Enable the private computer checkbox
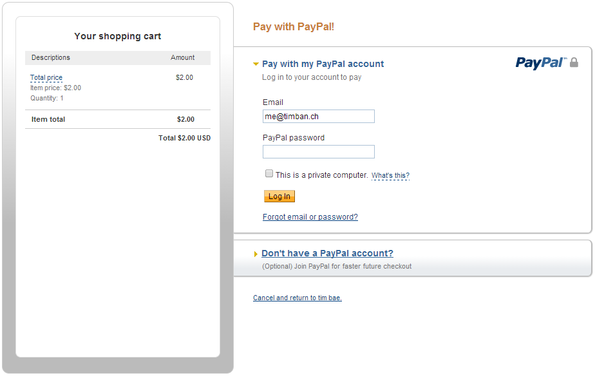Image resolution: width=595 pixels, height=382 pixels. (269, 173)
